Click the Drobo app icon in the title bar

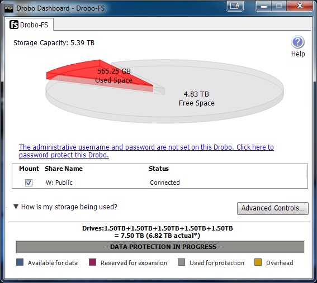(9, 8)
